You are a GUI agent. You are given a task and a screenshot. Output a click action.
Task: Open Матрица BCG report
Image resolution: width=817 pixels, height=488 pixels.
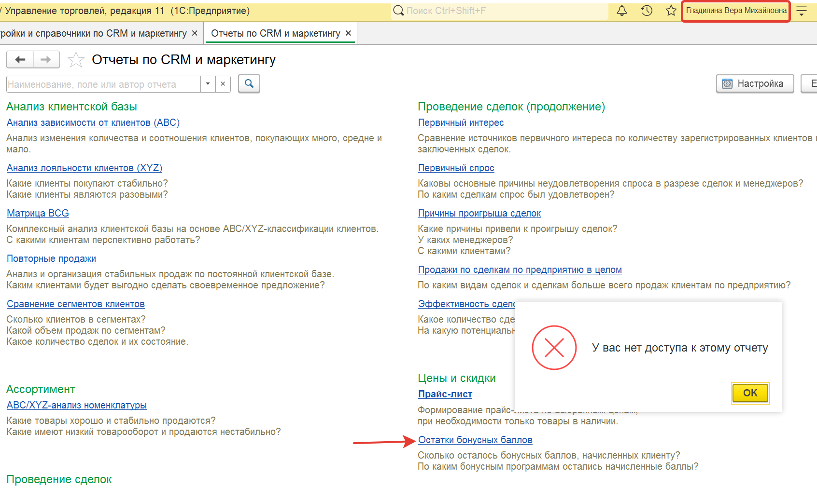point(38,213)
